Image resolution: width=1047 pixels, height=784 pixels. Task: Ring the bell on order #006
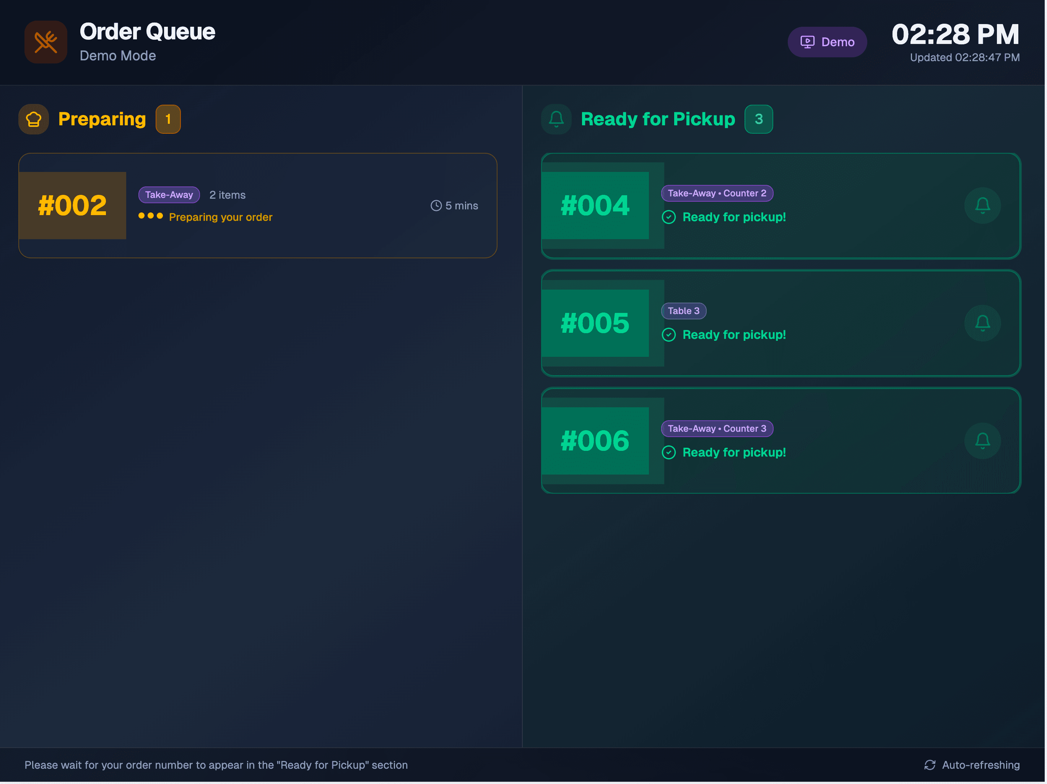tap(982, 441)
